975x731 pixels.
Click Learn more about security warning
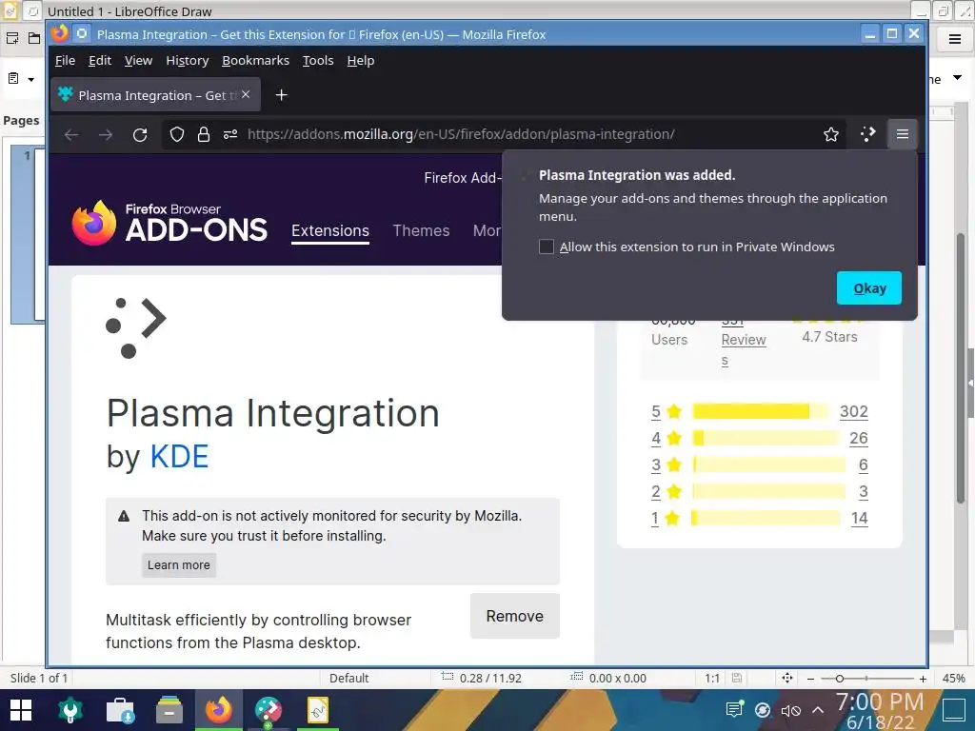178,565
